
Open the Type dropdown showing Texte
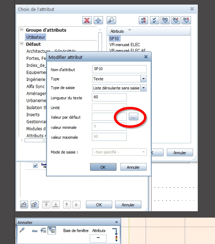coord(144,79)
